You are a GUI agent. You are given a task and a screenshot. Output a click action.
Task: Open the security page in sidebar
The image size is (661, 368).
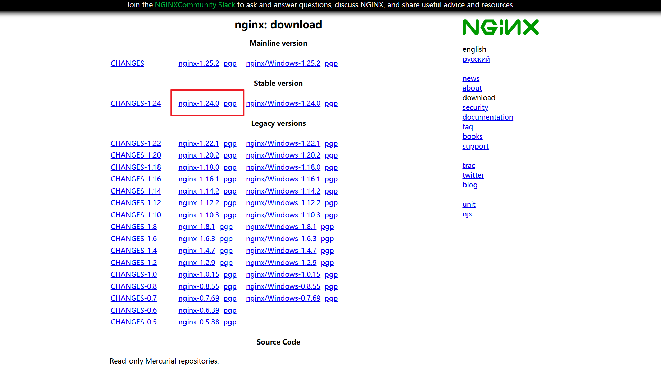click(475, 107)
